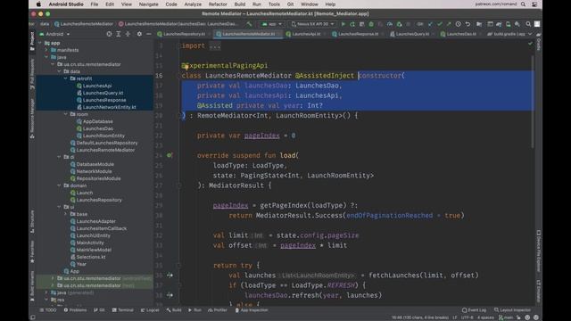Screen dimensions: 571x321
Task: Toggle the Terminal tool window
Action: (x=123, y=310)
